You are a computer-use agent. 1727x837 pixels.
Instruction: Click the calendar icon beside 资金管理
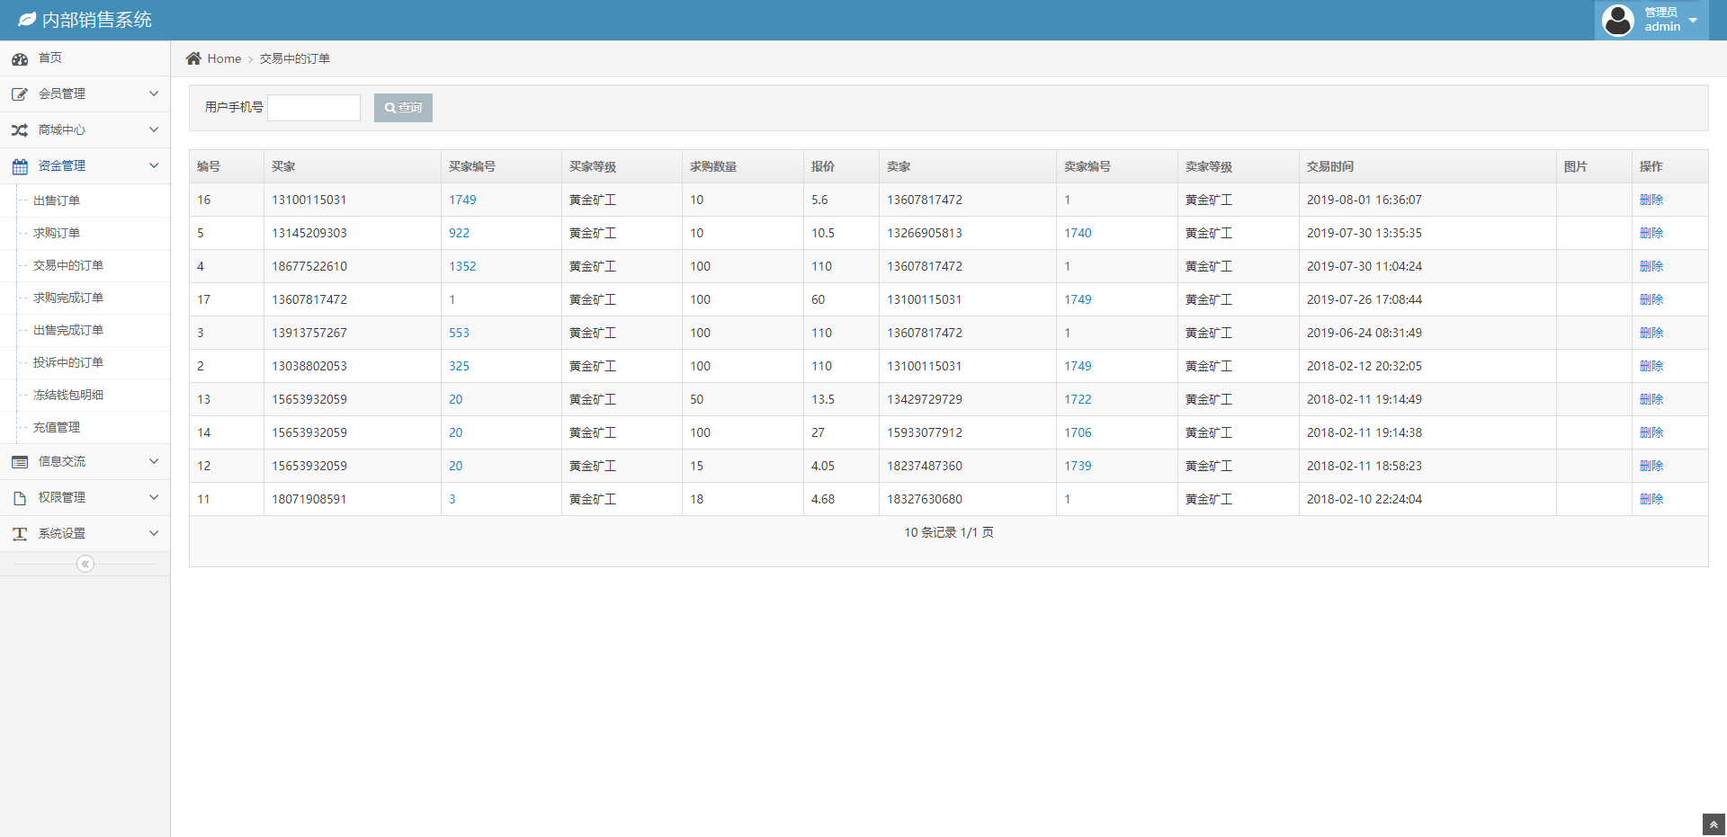20,166
